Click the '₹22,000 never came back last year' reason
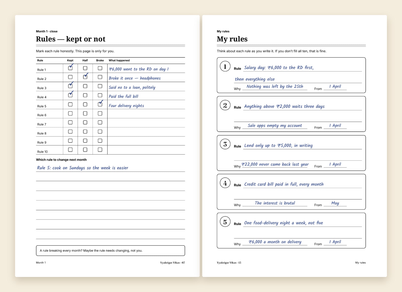Viewport: 402px width, 292px height. click(275, 164)
